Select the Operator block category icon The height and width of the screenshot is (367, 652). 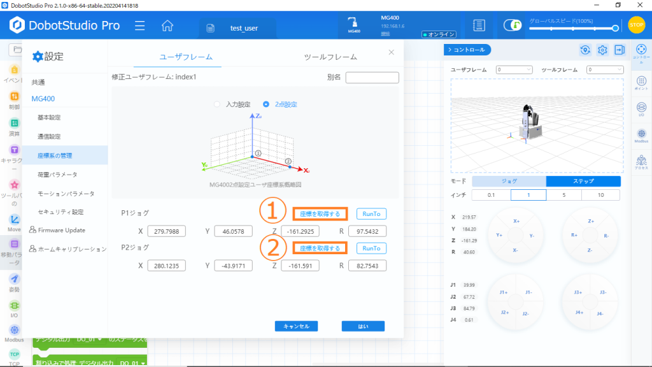[x=14, y=123]
